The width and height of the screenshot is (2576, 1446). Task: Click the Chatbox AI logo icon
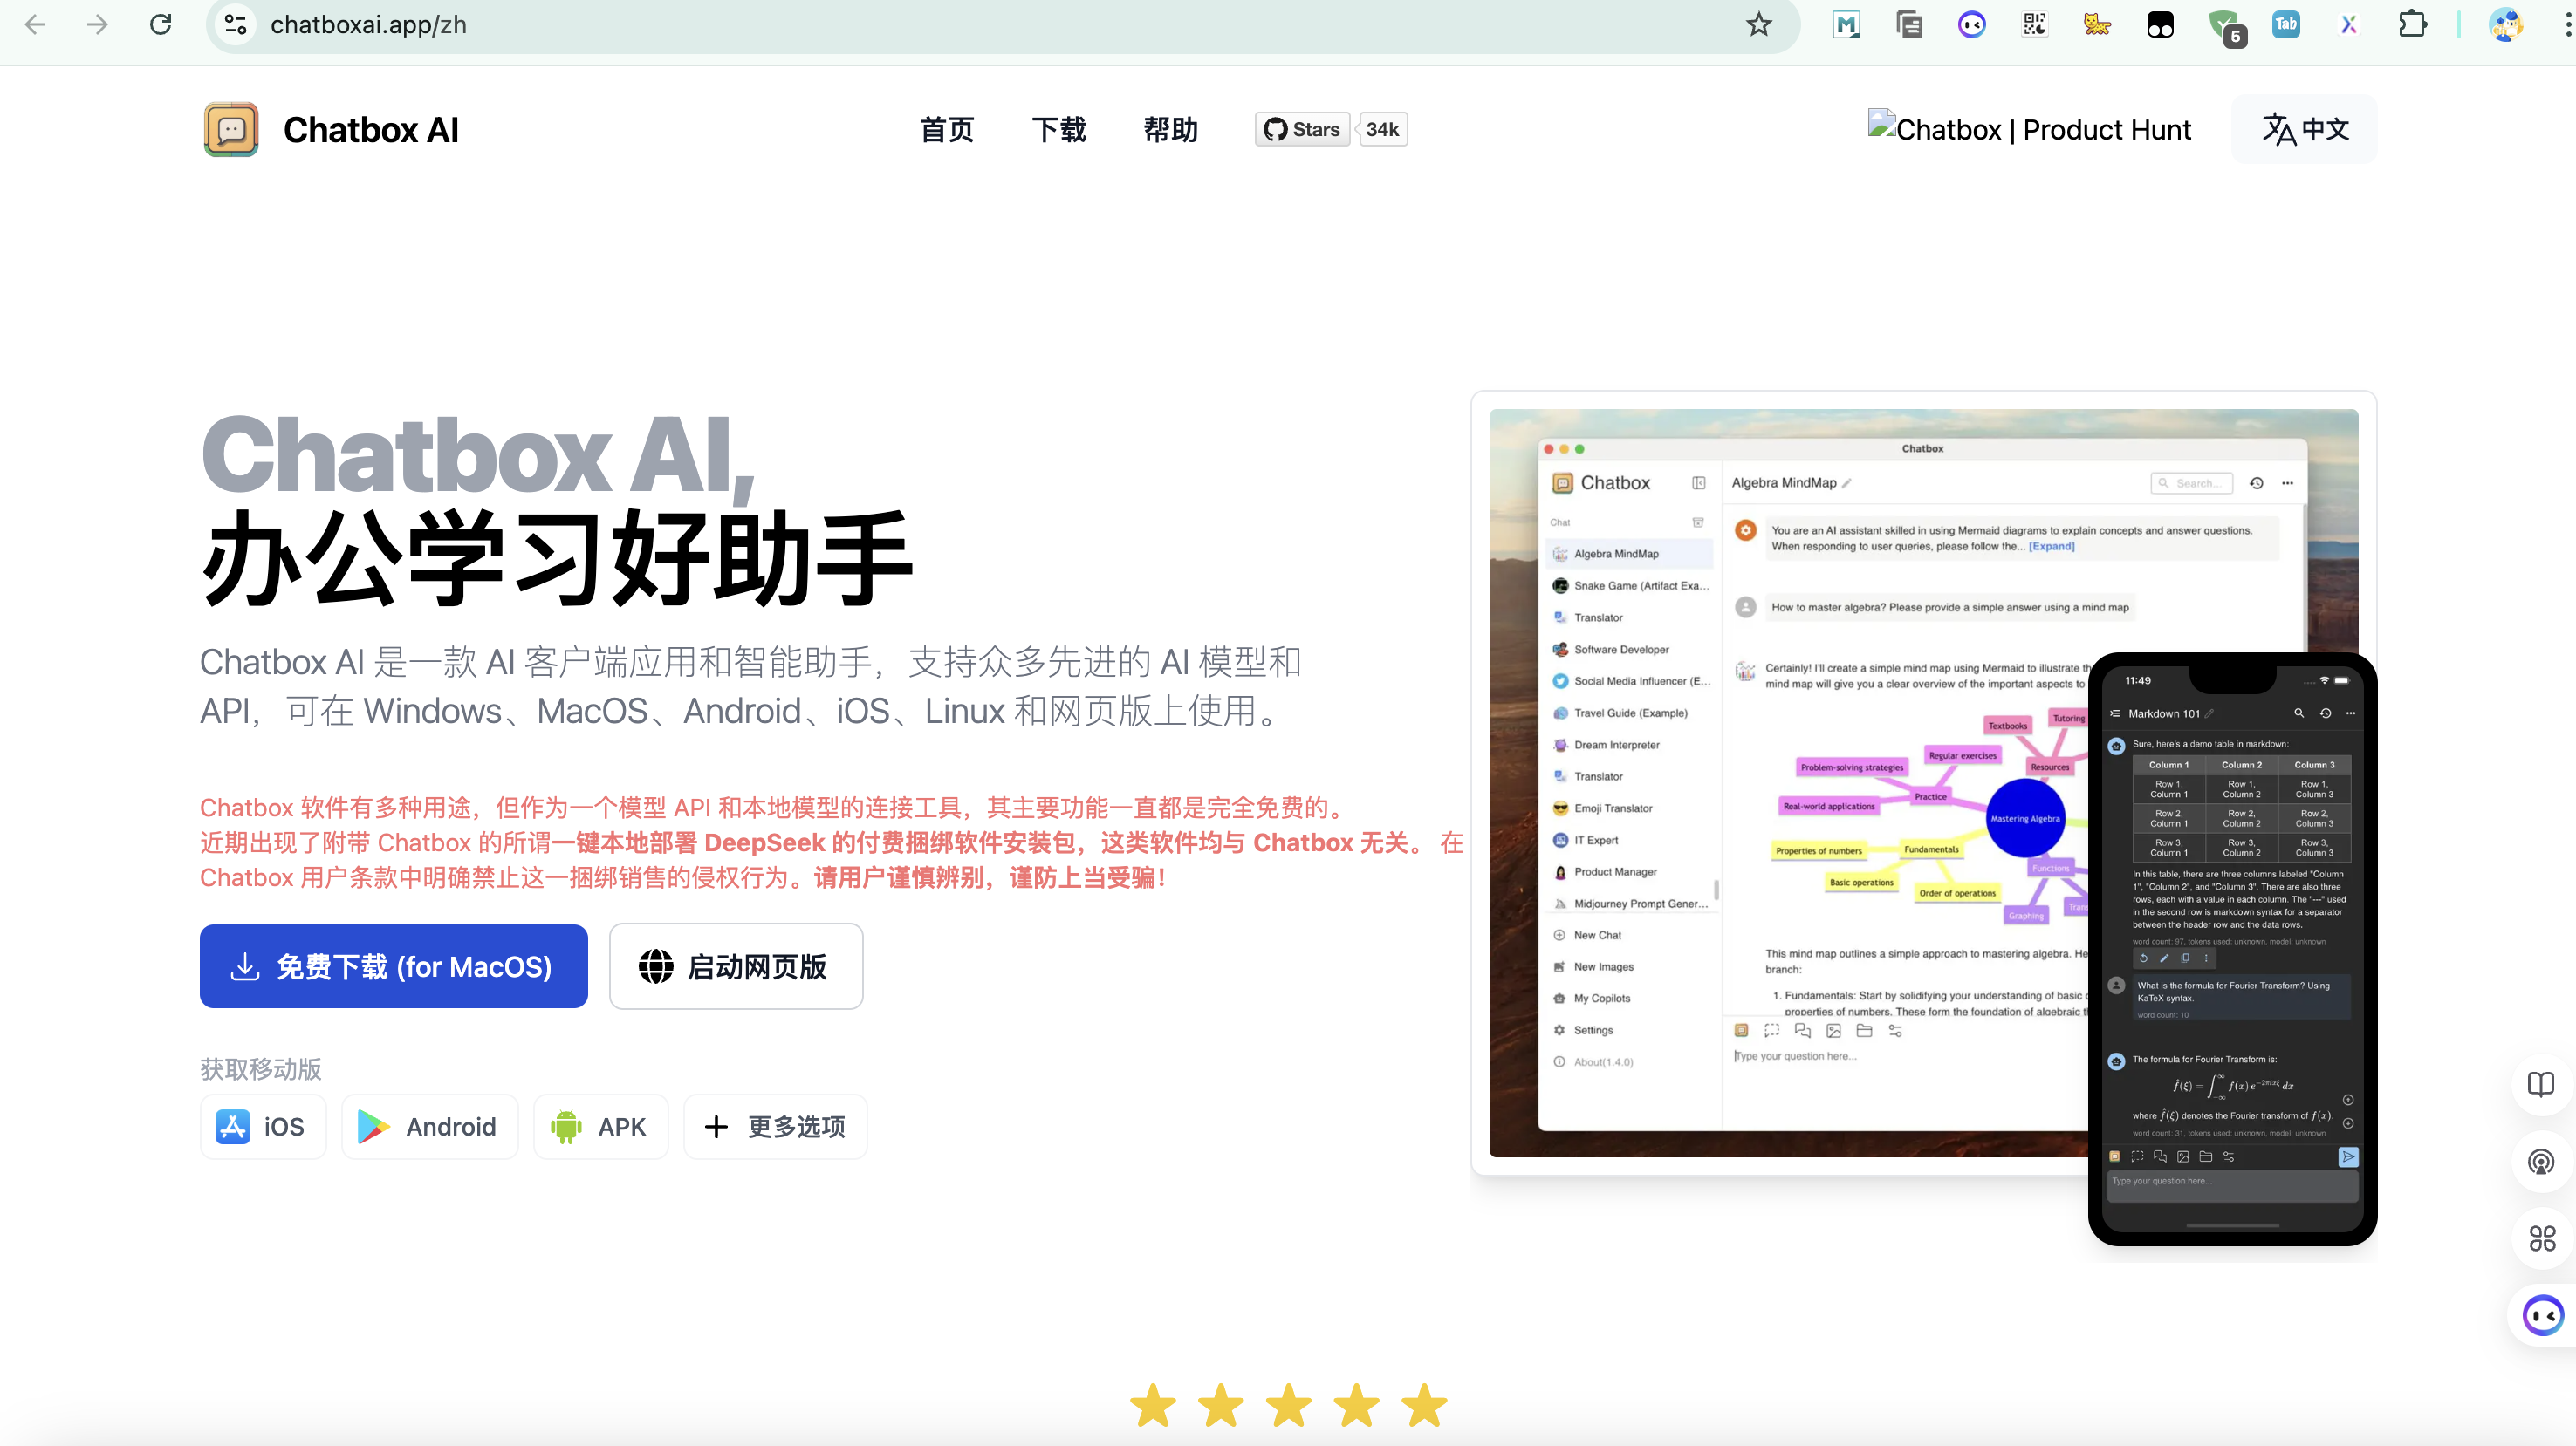[231, 130]
